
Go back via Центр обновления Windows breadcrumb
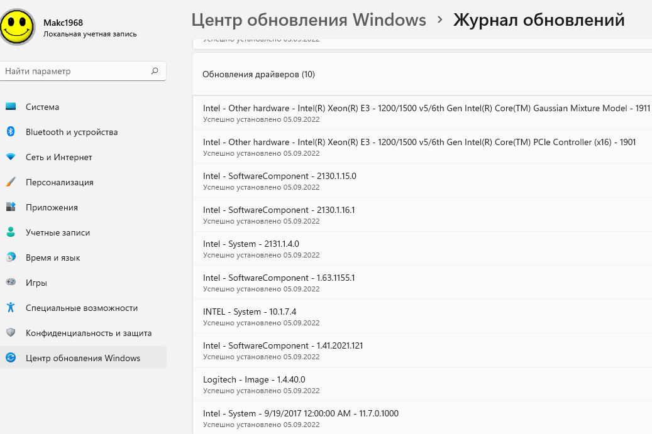click(309, 20)
